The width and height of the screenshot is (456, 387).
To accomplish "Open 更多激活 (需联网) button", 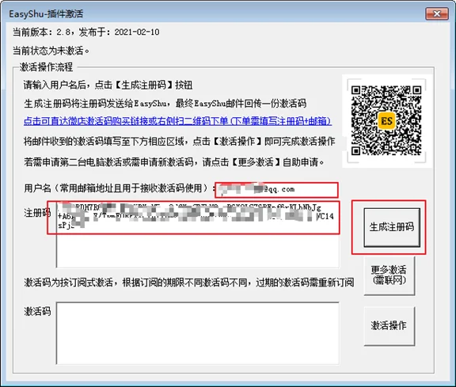I will 389,275.
